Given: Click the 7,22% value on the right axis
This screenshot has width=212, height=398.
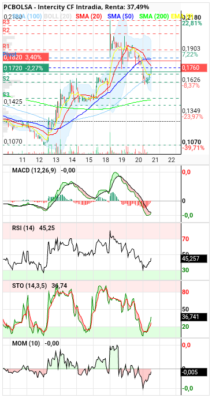Looking at the screenshot, I should (x=191, y=54).
